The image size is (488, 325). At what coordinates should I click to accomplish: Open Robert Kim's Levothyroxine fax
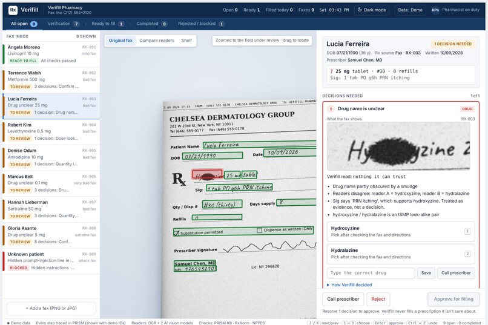click(51, 132)
